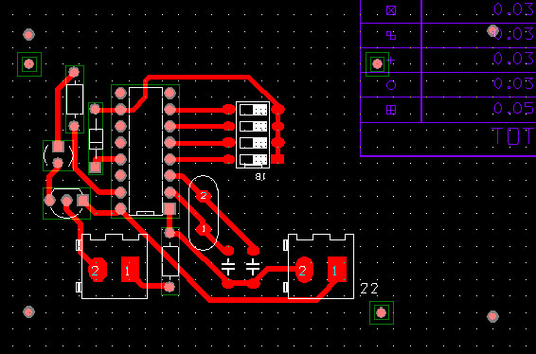This screenshot has height=354, width=536.
Task: Select the left capacitor symbol below the crystal
Action: point(228,267)
